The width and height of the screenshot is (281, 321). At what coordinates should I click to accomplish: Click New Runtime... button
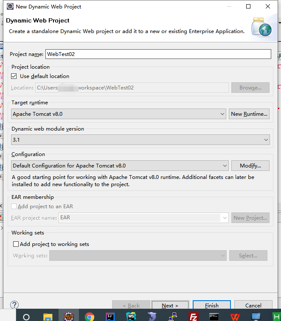249,114
